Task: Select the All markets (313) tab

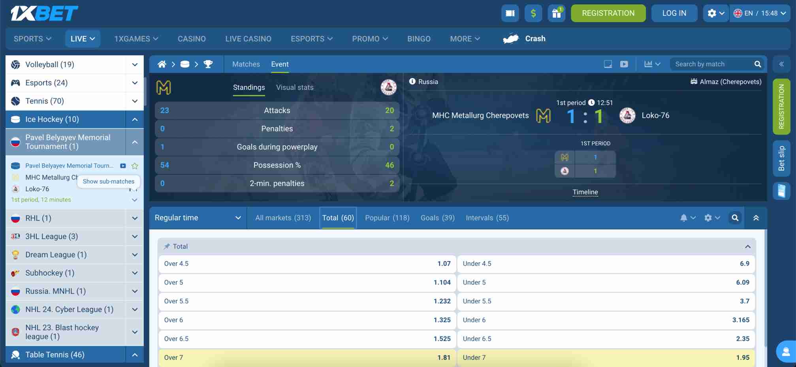Action: click(283, 218)
